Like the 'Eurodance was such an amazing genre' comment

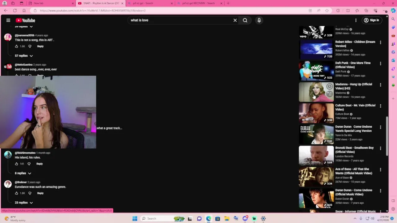click(x=16, y=193)
